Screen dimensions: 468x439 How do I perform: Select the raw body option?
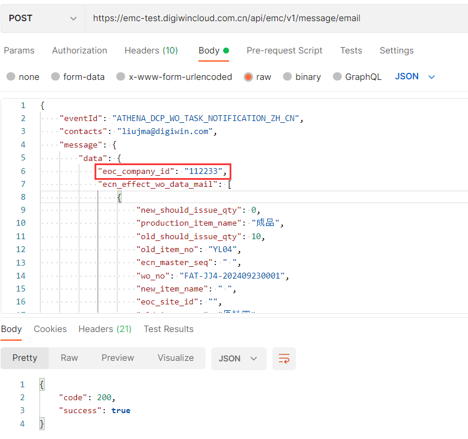click(258, 77)
